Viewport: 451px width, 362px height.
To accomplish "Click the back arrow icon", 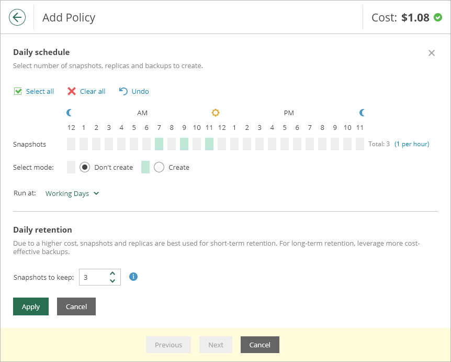I will [x=17, y=17].
